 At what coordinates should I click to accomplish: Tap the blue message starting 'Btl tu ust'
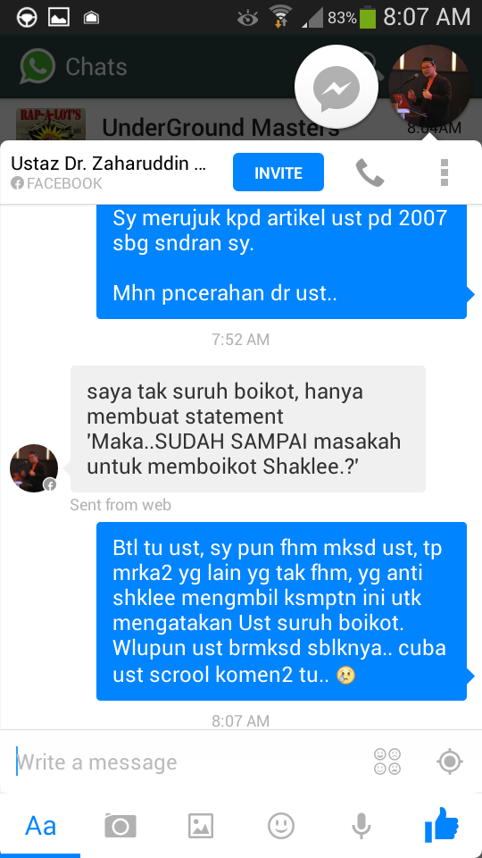[x=281, y=611]
